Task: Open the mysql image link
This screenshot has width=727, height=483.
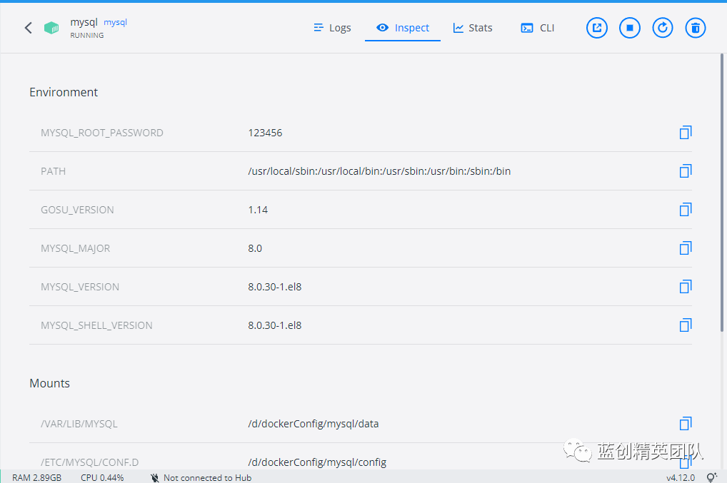Action: [x=115, y=22]
